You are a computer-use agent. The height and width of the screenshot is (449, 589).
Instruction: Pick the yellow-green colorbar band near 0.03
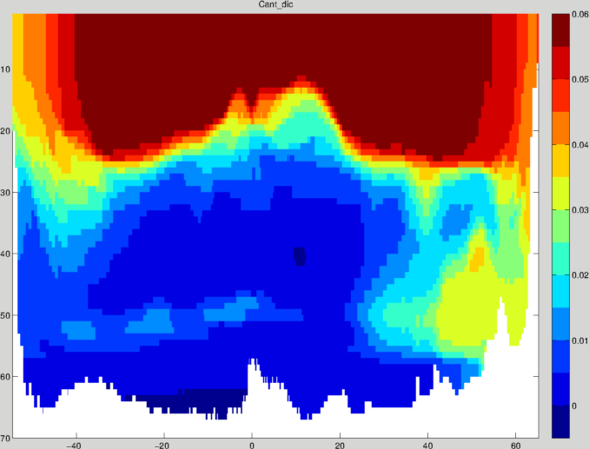560,193
